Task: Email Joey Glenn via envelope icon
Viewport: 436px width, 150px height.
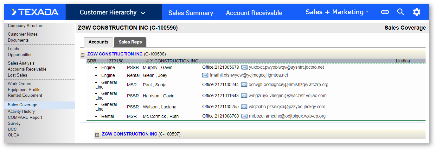Action: point(205,75)
